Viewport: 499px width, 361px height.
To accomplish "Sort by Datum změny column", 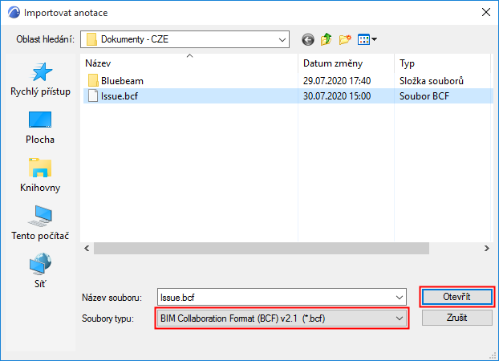I will pyautogui.click(x=345, y=63).
